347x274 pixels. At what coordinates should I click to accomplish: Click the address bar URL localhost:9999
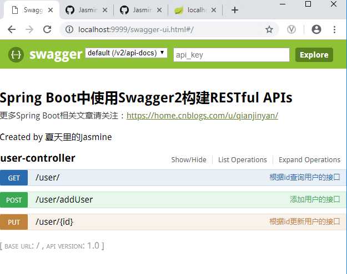click(x=136, y=29)
